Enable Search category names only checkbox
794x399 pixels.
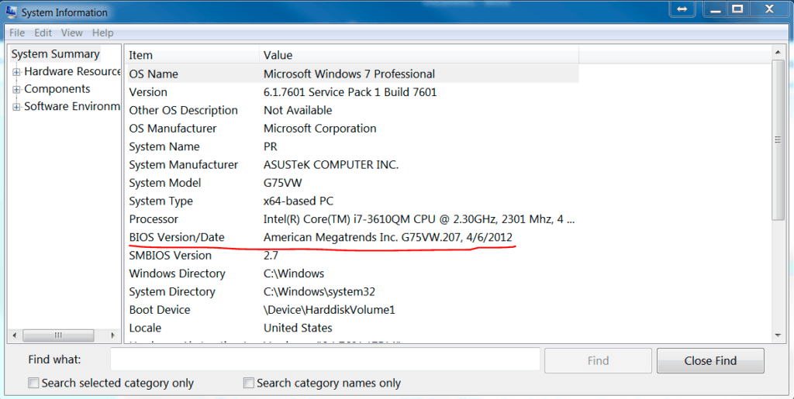click(x=249, y=383)
